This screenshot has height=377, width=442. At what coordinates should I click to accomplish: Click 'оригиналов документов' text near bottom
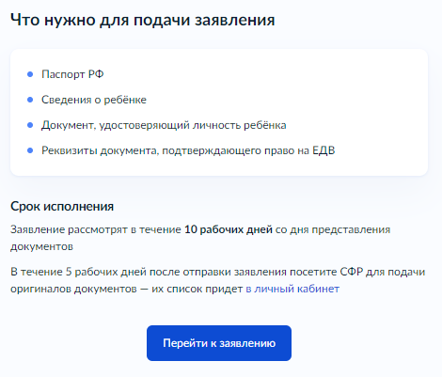[x=73, y=289]
